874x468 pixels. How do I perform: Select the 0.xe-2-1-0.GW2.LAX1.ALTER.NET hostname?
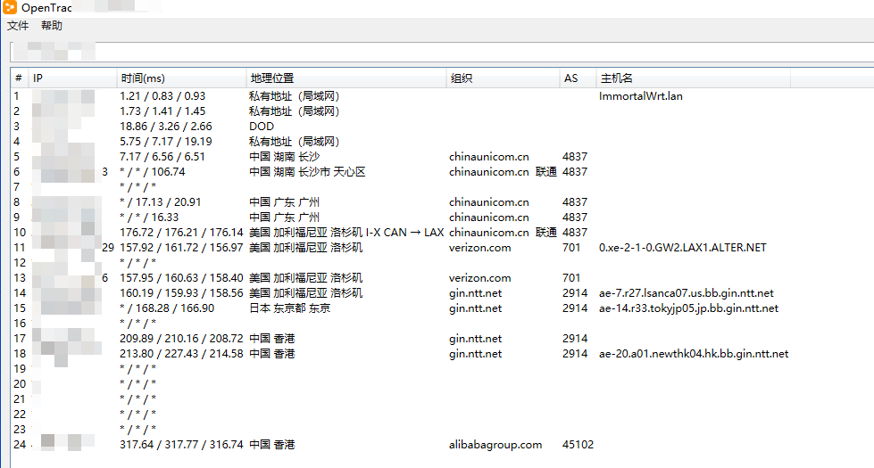tap(682, 248)
